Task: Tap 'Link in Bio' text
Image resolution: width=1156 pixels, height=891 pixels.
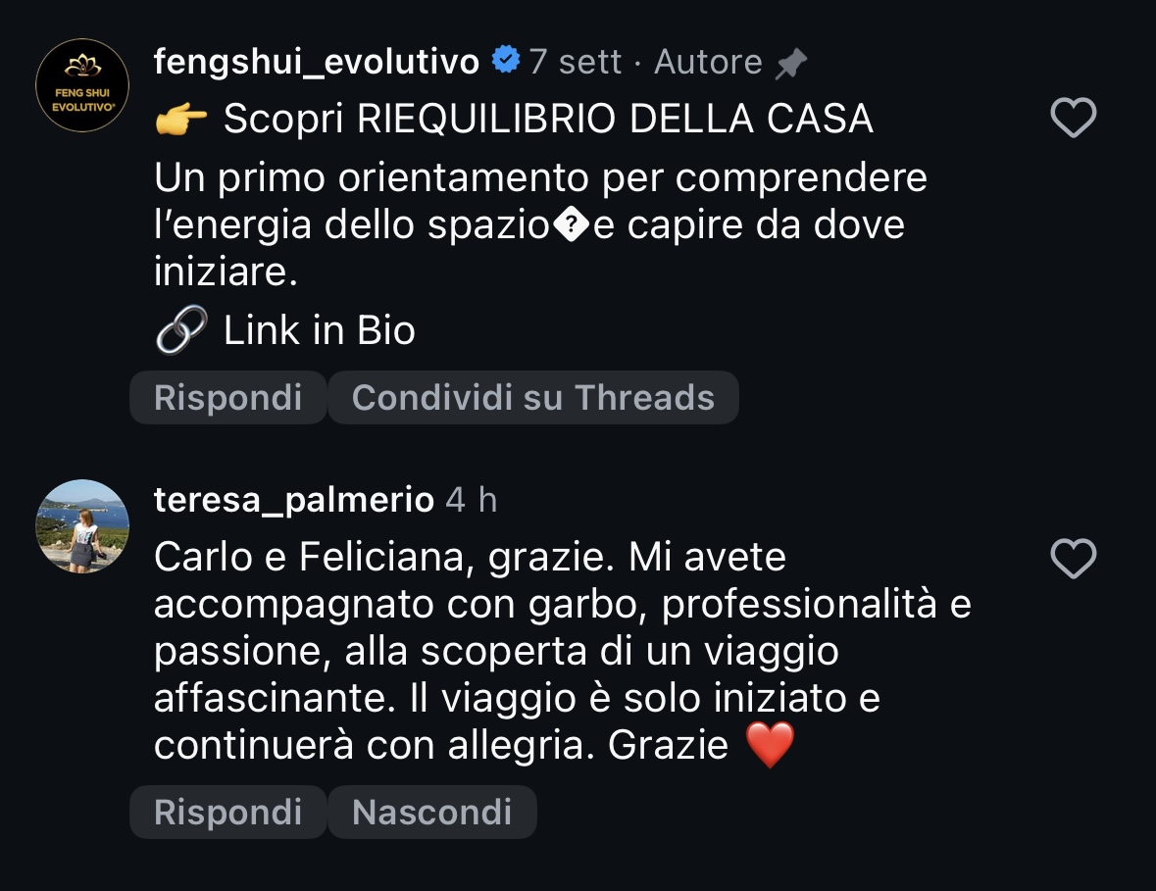Action: click(x=320, y=330)
